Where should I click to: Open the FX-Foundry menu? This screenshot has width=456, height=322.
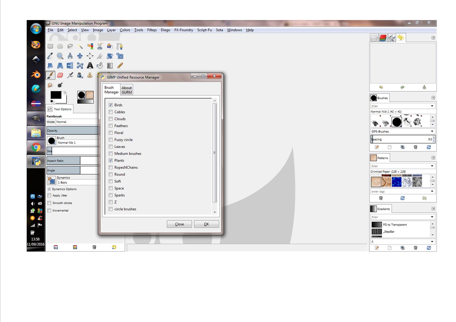tap(183, 30)
